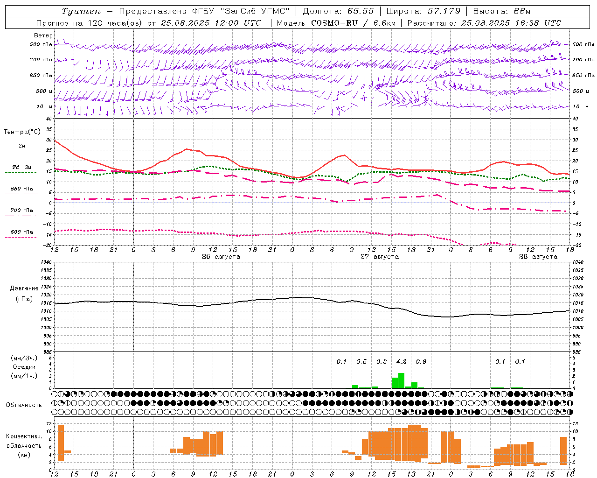Click the '0.5' precipitation amount value

coord(361,361)
